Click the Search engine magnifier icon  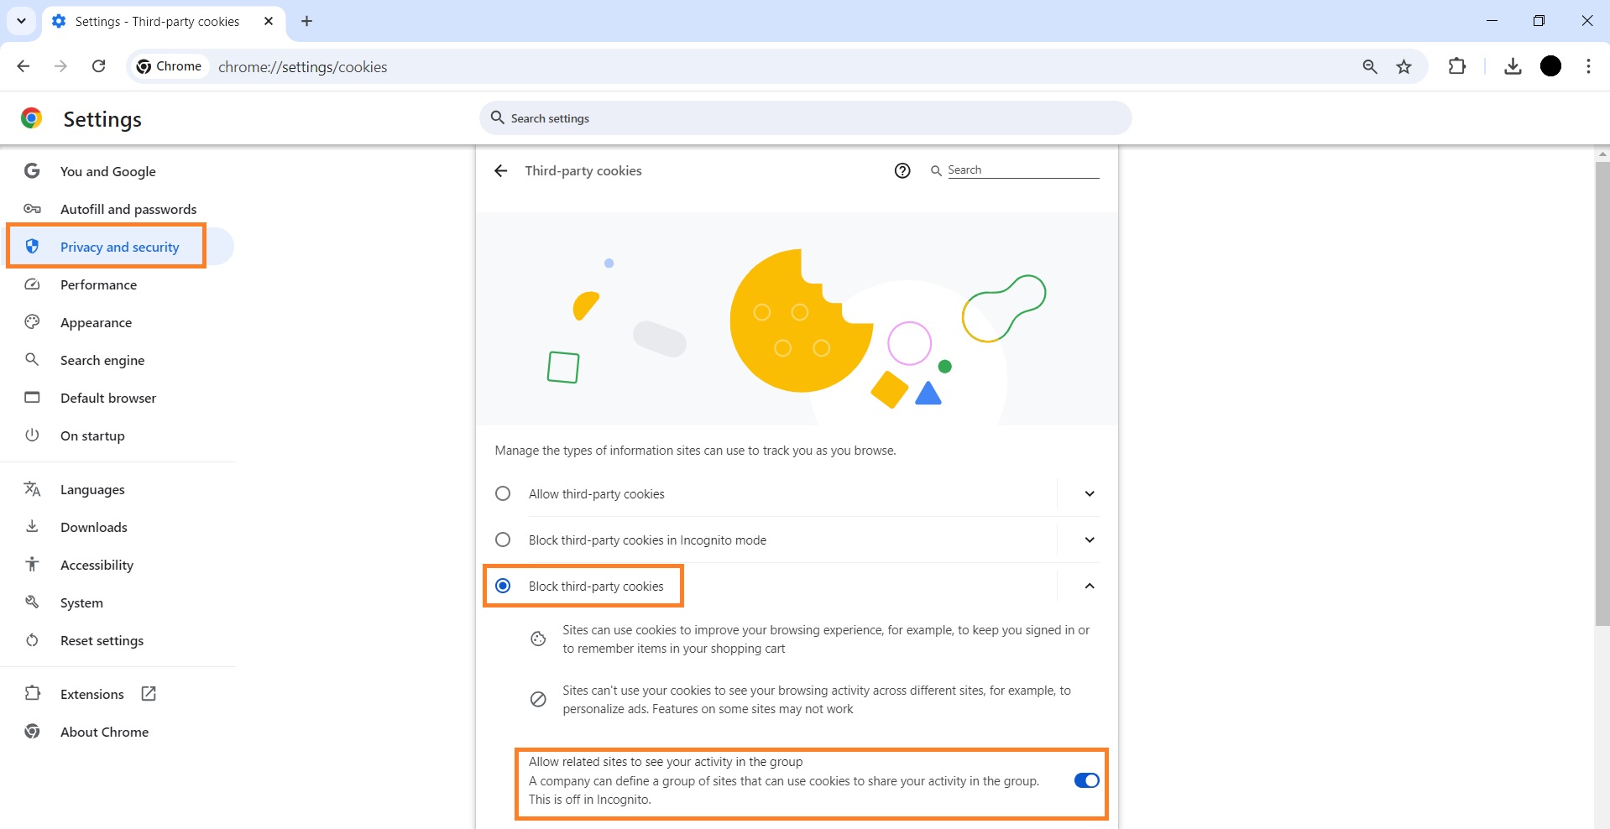click(32, 360)
